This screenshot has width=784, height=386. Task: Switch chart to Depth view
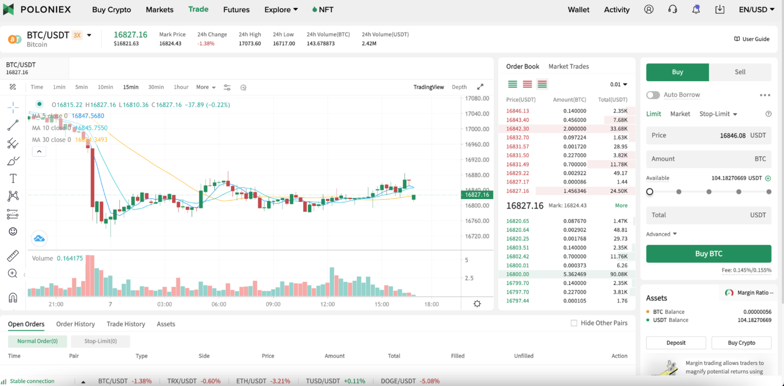(459, 87)
